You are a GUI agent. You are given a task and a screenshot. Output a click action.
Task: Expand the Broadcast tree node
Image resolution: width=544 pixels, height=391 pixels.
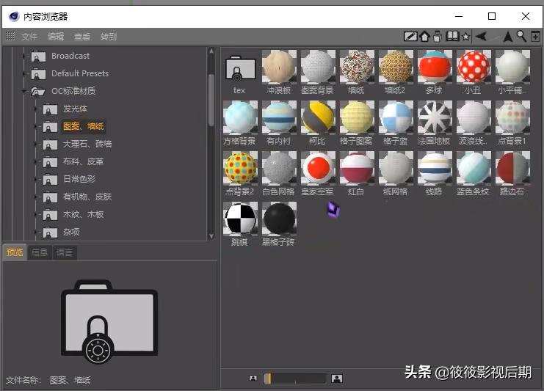[24, 56]
